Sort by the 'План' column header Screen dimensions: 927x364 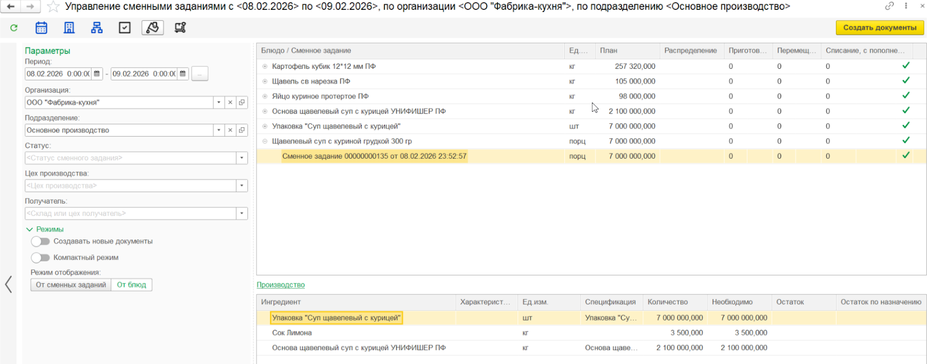(608, 51)
